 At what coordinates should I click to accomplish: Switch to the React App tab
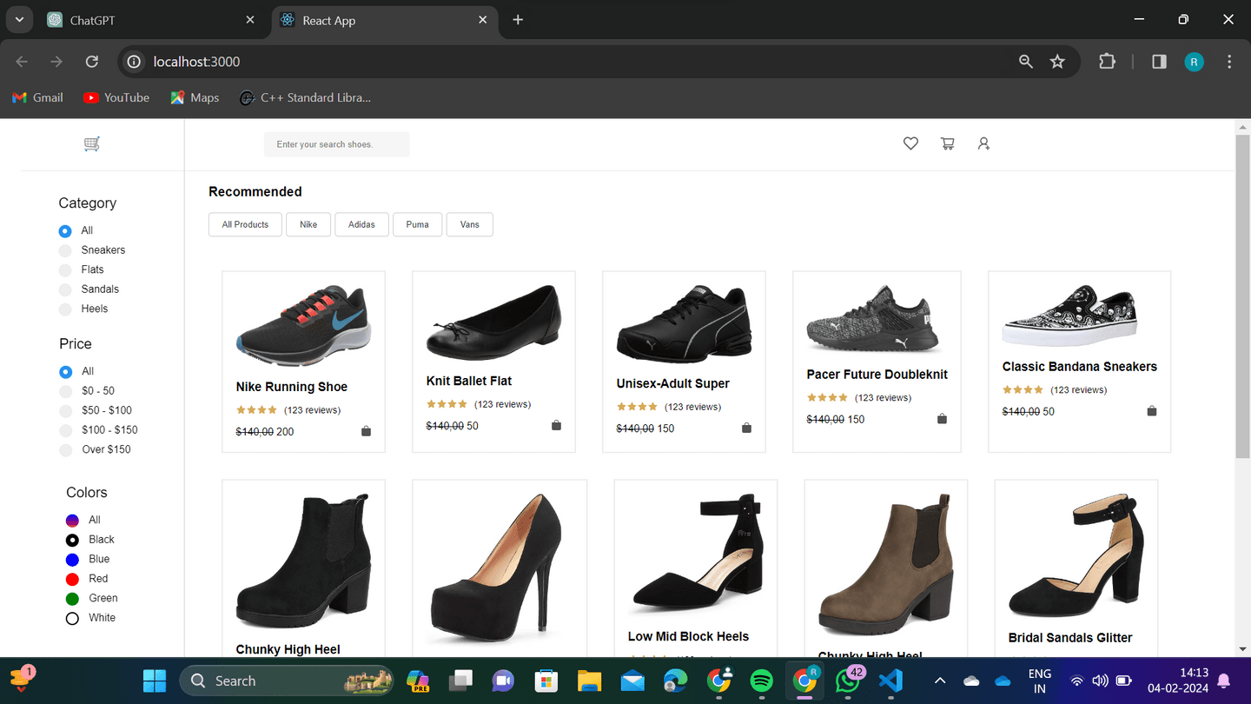point(383,20)
